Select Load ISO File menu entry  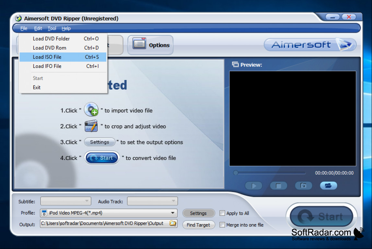(x=63, y=57)
